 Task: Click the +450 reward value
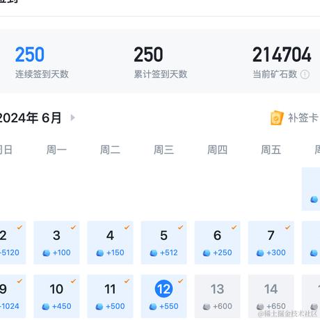[x=62, y=306]
